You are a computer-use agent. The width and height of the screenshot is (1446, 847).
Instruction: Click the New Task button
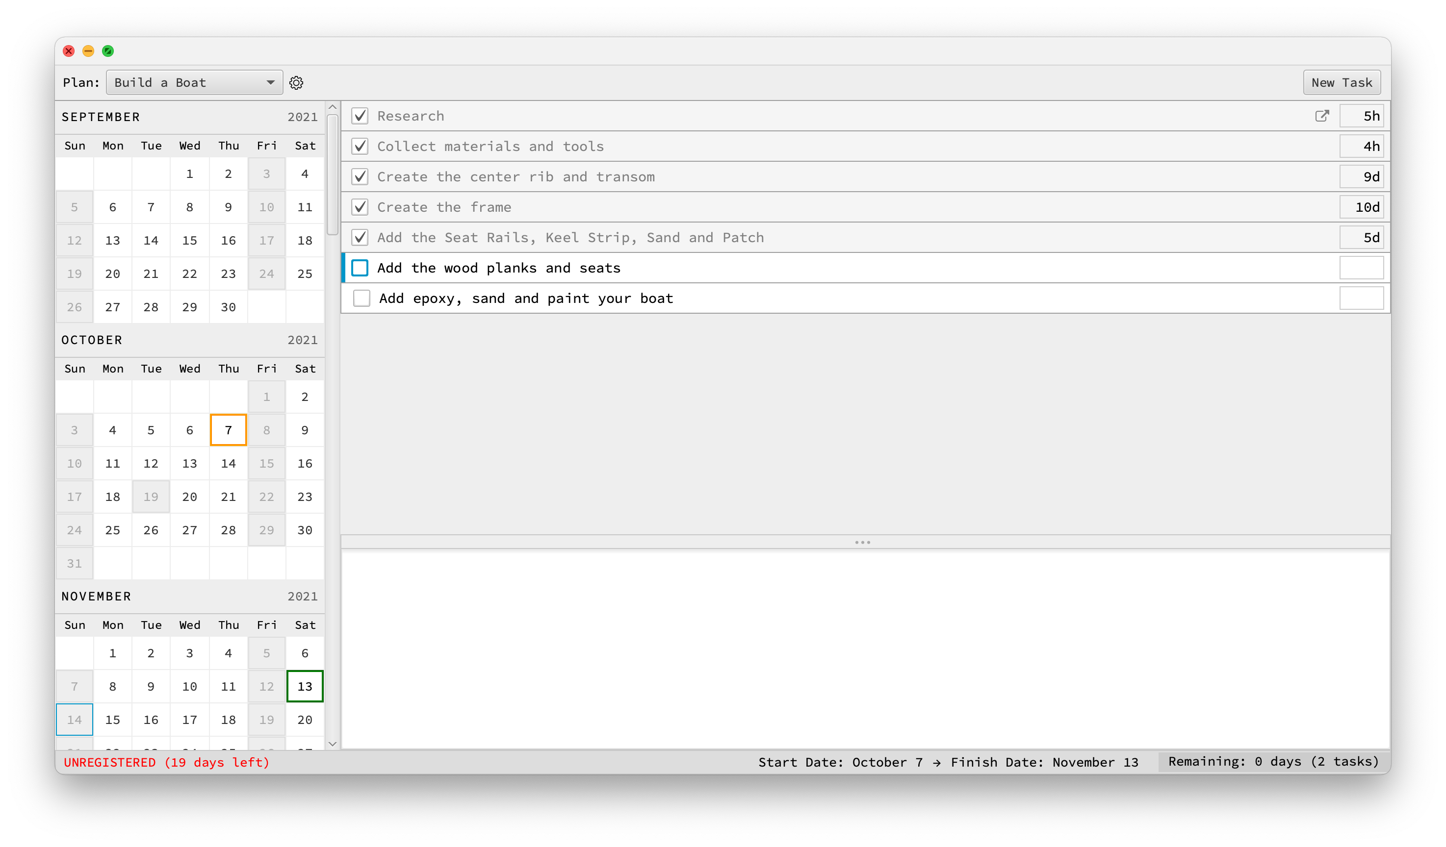tap(1340, 82)
